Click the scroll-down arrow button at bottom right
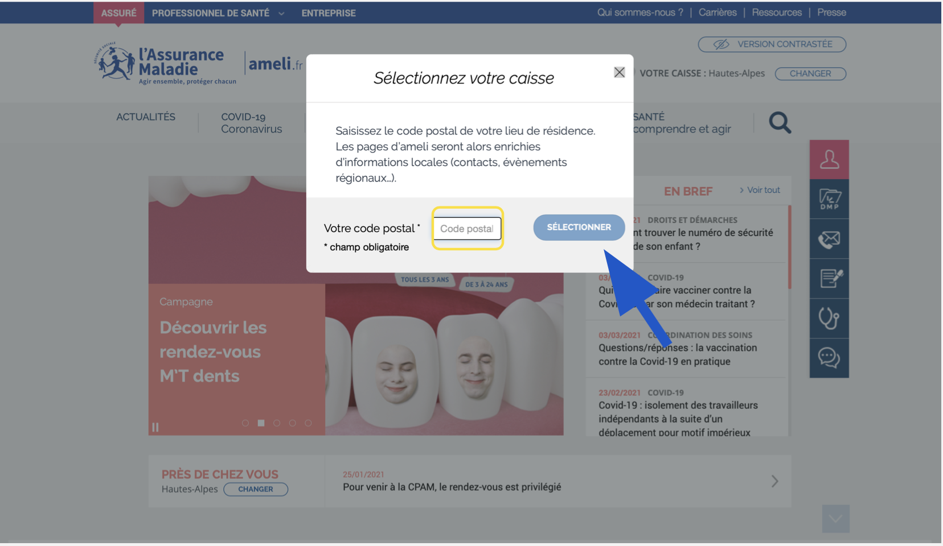The height and width of the screenshot is (546, 943). click(x=835, y=519)
